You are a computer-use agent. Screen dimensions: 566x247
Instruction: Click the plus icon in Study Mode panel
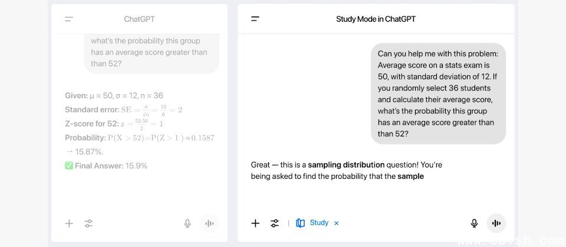tap(255, 223)
